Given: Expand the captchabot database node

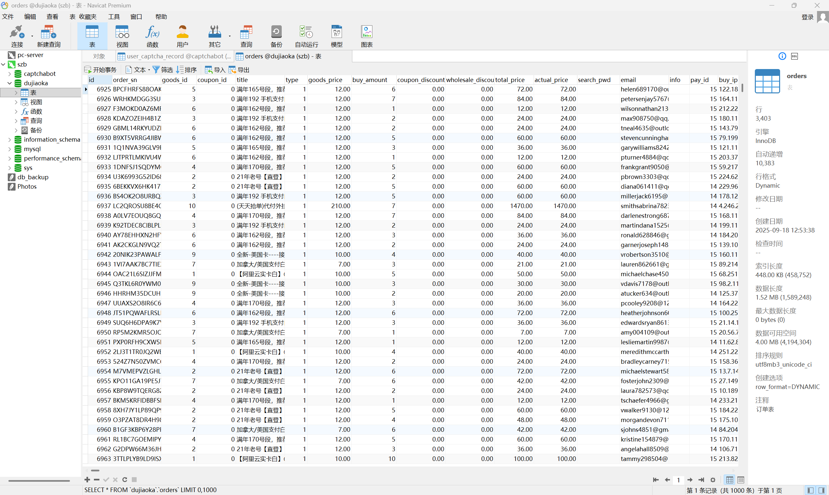Looking at the screenshot, I should 9,74.
